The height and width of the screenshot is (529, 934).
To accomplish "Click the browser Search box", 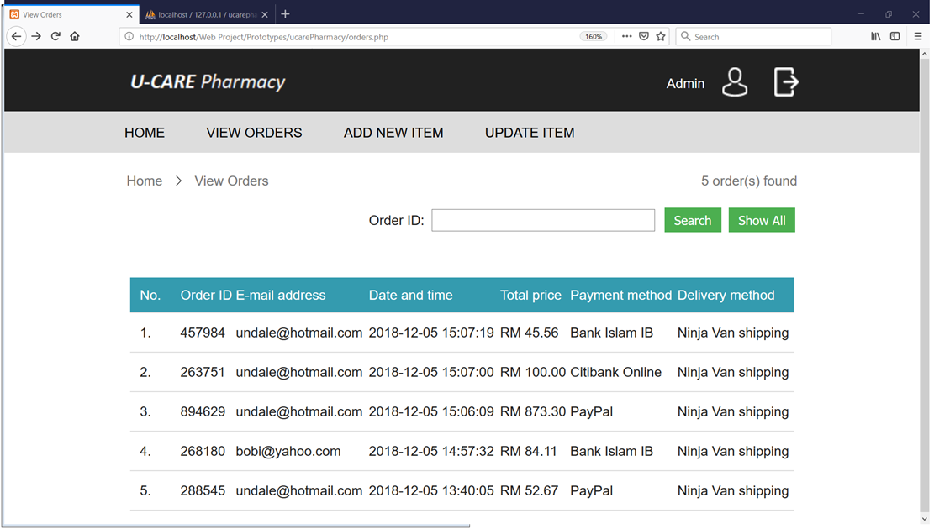I will click(x=753, y=36).
